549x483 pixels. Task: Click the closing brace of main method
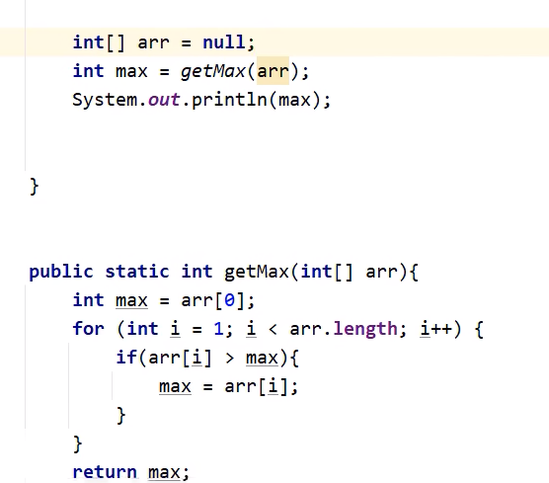(x=34, y=186)
